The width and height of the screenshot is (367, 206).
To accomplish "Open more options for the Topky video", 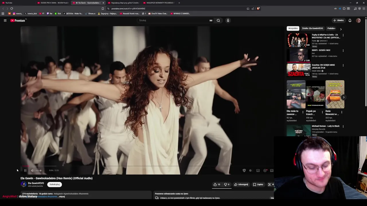I will point(343,35).
